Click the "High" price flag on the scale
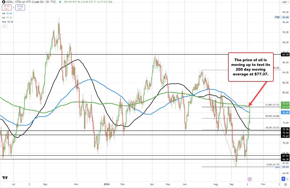 pos(277,17)
